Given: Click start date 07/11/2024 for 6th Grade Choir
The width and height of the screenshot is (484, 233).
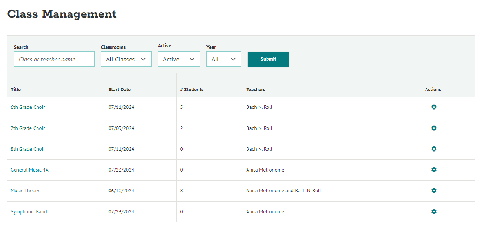Looking at the screenshot, I should (x=121, y=107).
